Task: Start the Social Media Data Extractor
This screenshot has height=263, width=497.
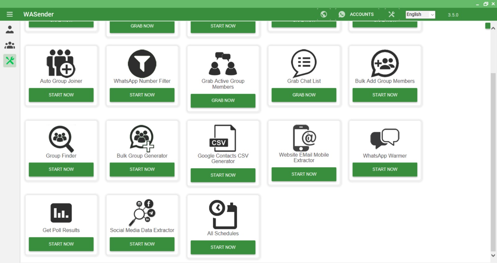Action: tap(142, 244)
